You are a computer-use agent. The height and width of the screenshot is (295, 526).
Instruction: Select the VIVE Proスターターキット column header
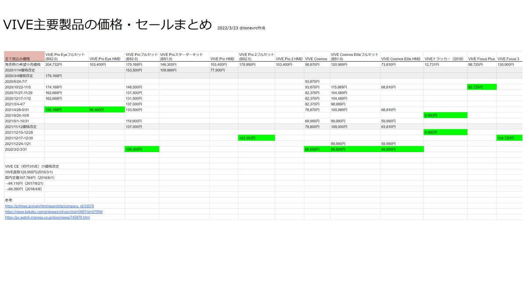click(x=184, y=56)
